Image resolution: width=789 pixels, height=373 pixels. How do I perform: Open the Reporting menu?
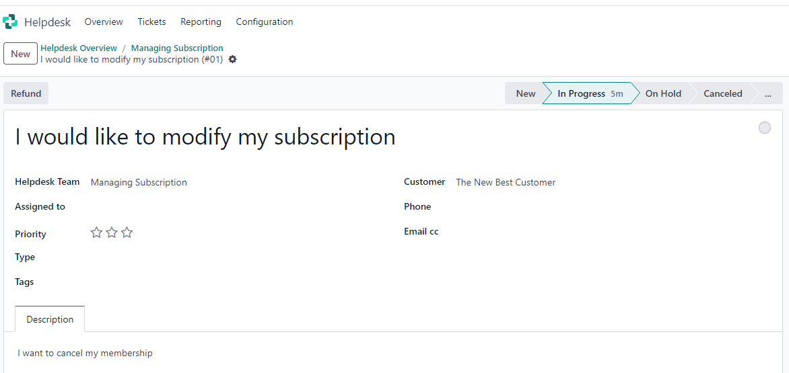(201, 22)
